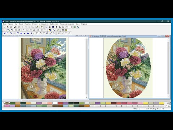Open the Библиотека menu
173x130 pixels.
point(54,24)
